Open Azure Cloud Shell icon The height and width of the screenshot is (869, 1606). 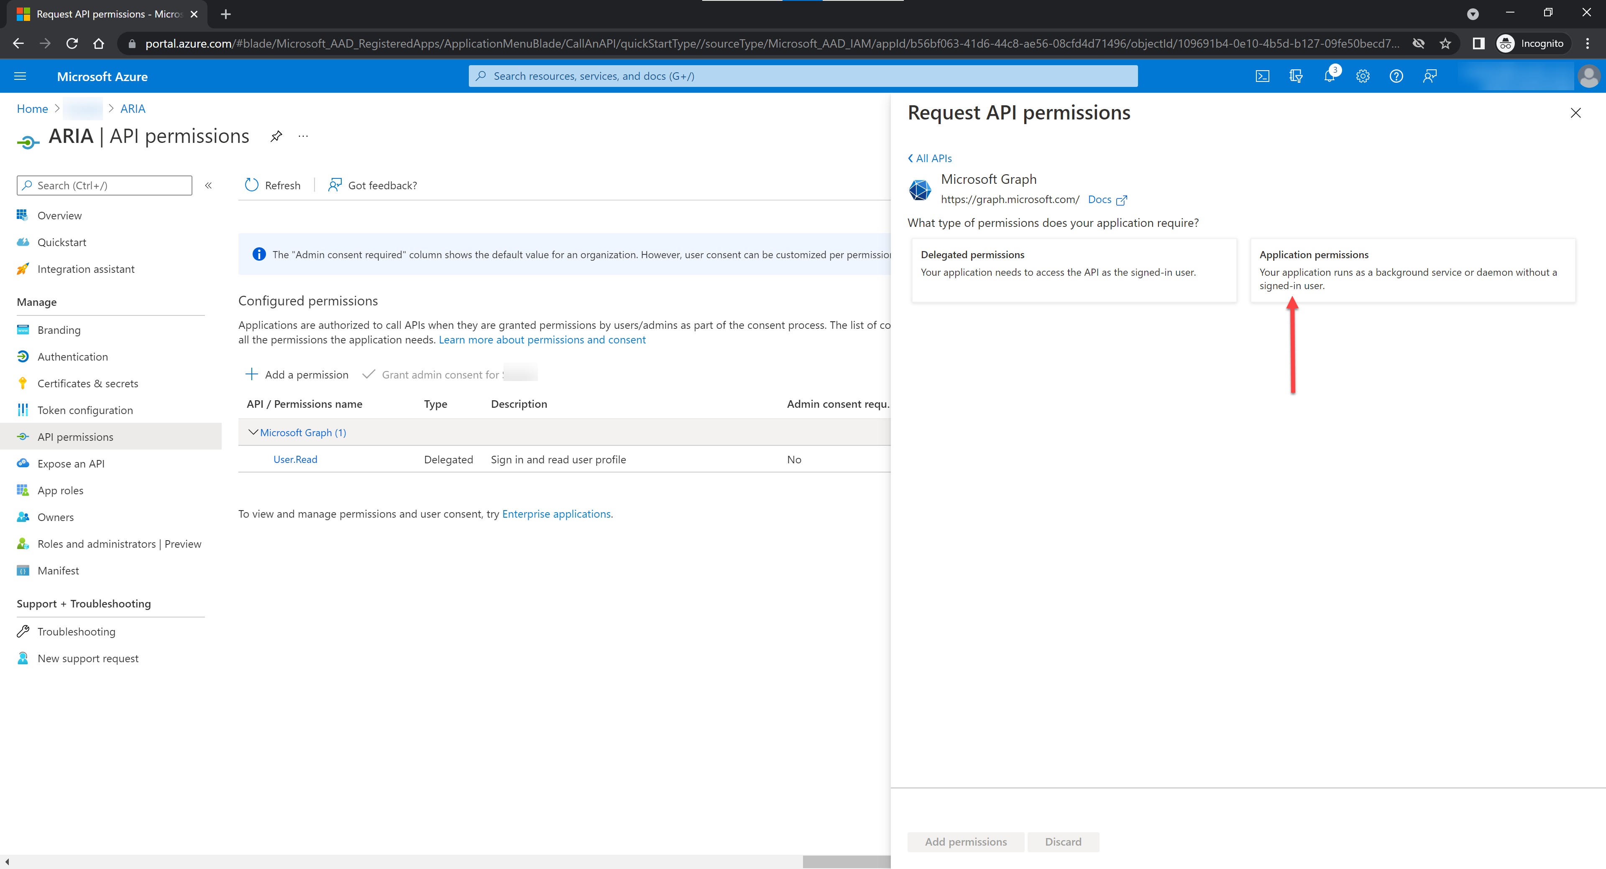click(x=1262, y=76)
